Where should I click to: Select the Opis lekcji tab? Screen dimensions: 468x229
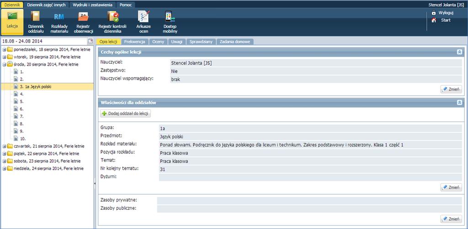pyautogui.click(x=109, y=42)
